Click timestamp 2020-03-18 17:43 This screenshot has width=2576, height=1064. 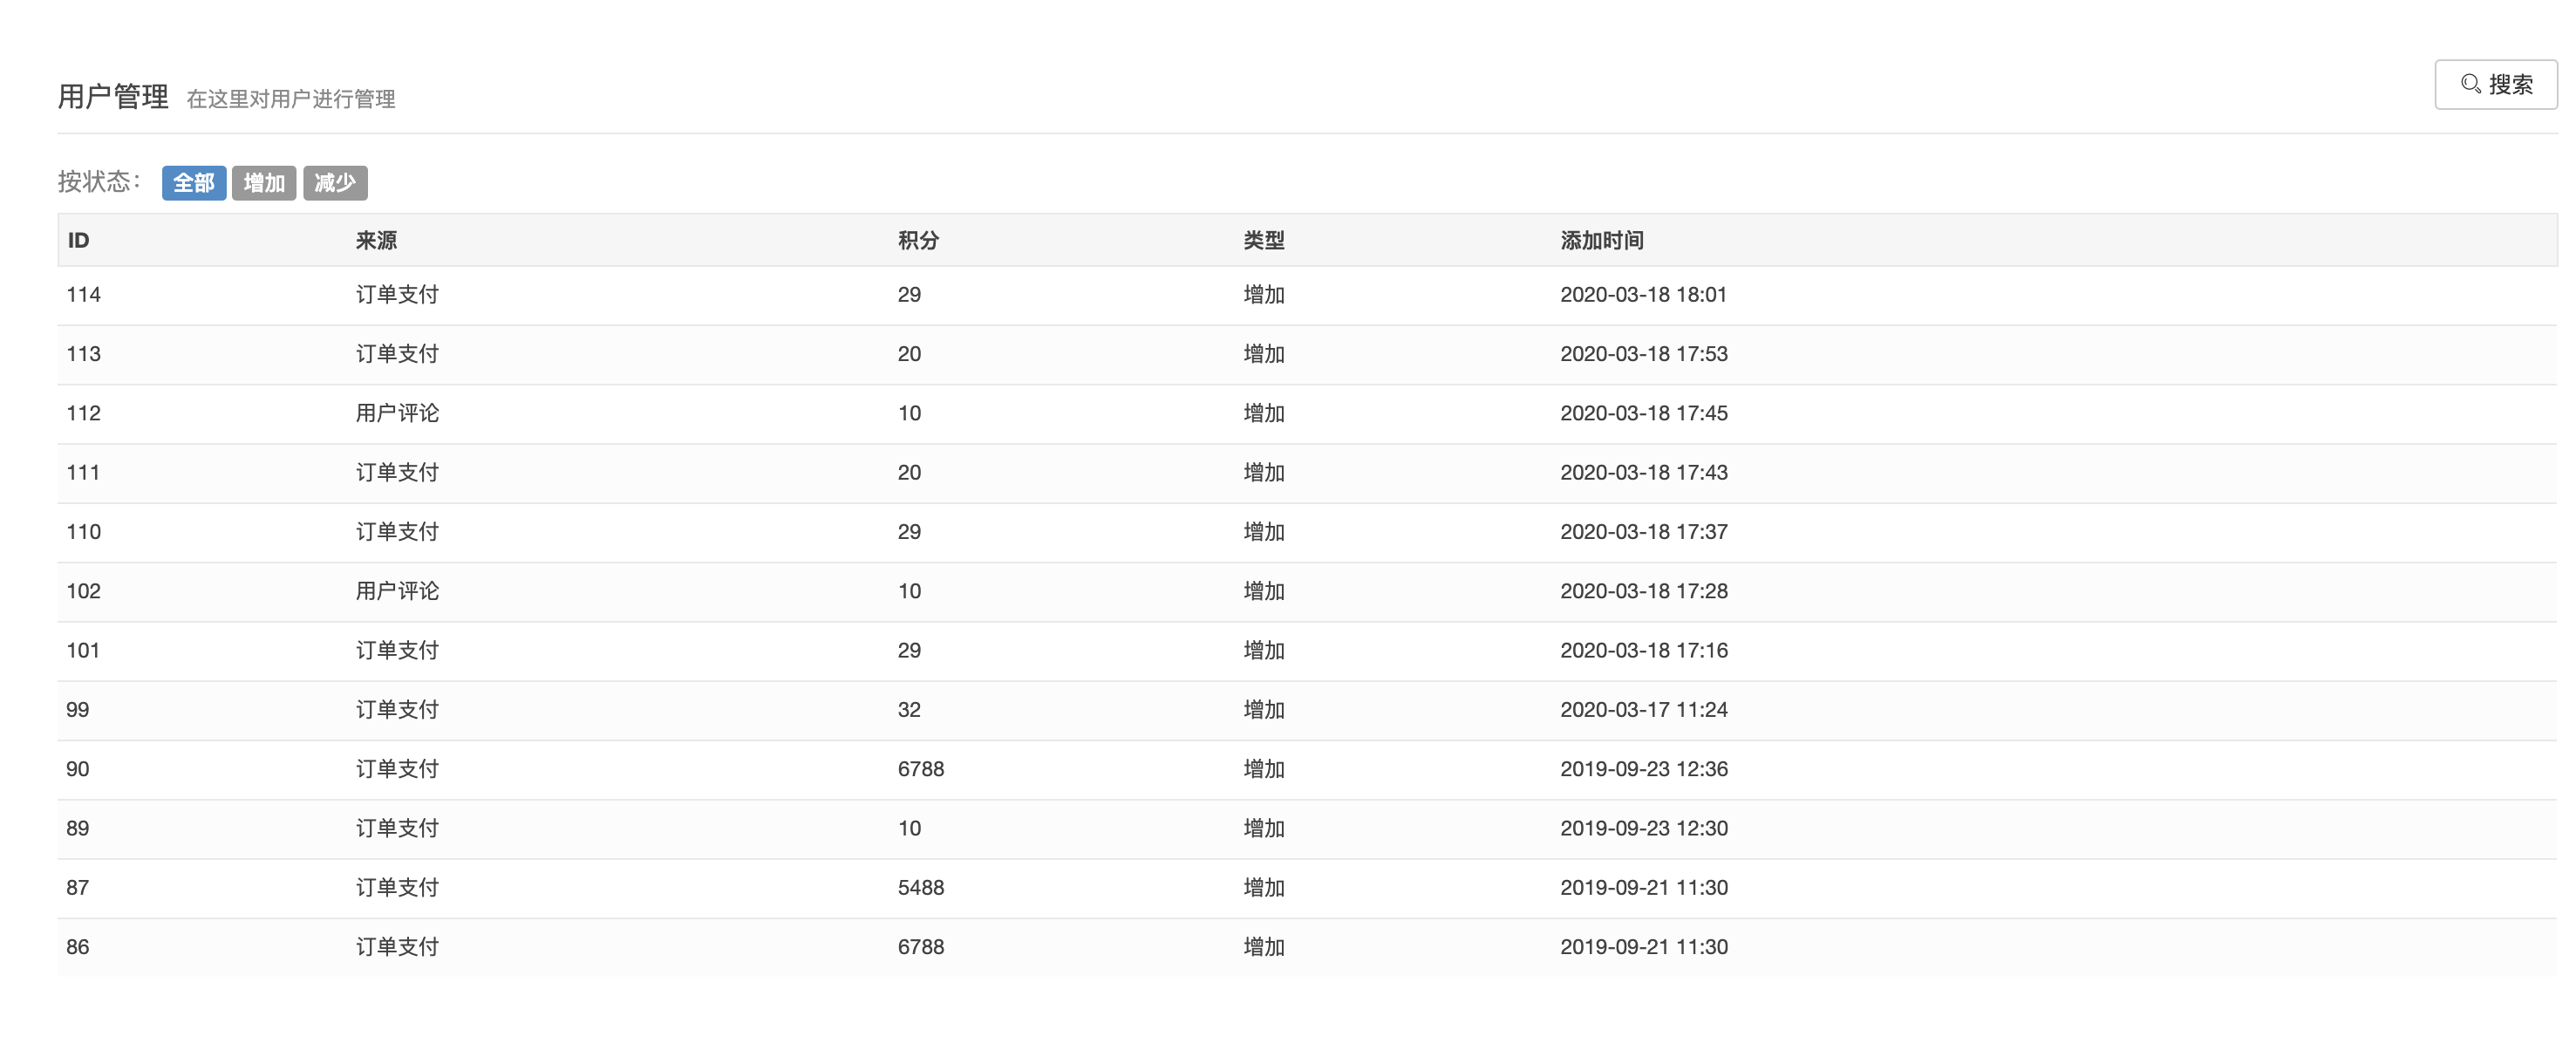point(1643,473)
